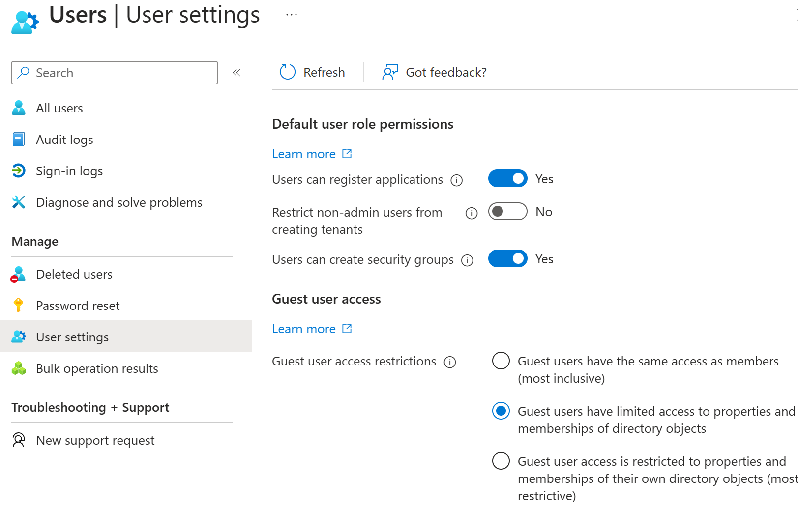
Task: Click Got feedback? button label
Action: tap(446, 72)
